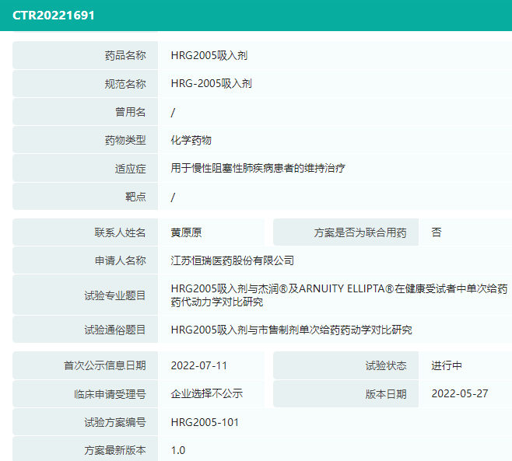This screenshot has height=461, width=512.
Task: Select the drug name value HRG2005吸入剂
Action: pos(209,55)
